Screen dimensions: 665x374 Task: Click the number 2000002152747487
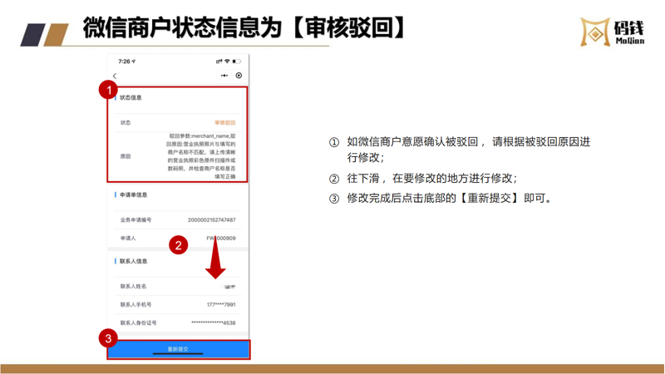pyautogui.click(x=212, y=220)
